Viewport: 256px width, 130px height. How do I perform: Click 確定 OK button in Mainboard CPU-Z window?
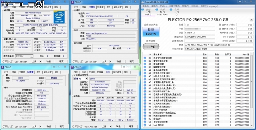(x=132, y=61)
